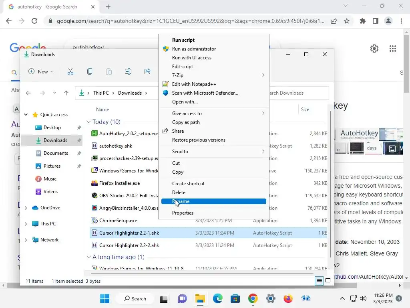The image size is (410, 308).
Task: Choose Edit with Notepad++
Action: [x=214, y=84]
